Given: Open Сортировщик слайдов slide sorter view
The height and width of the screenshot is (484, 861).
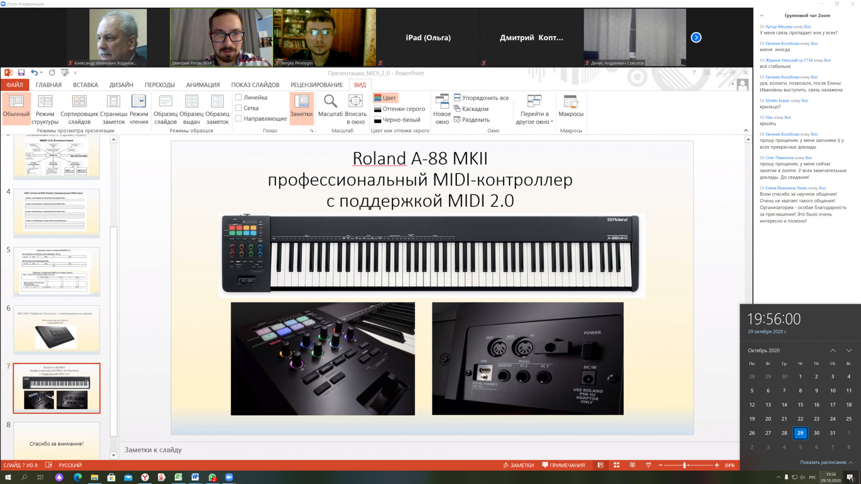Looking at the screenshot, I should (x=79, y=109).
